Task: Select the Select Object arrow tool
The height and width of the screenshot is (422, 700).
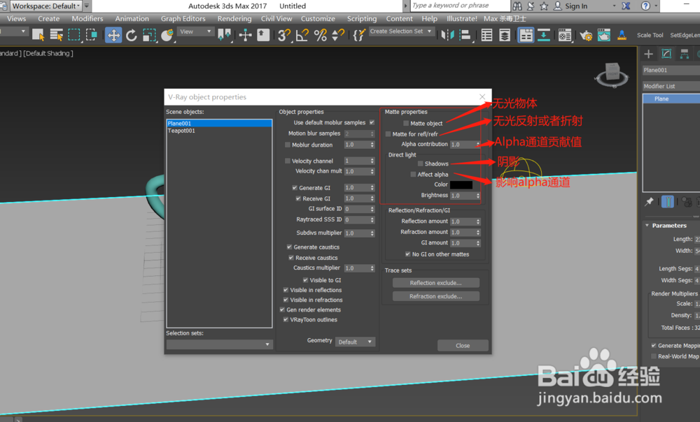Action: click(x=38, y=35)
